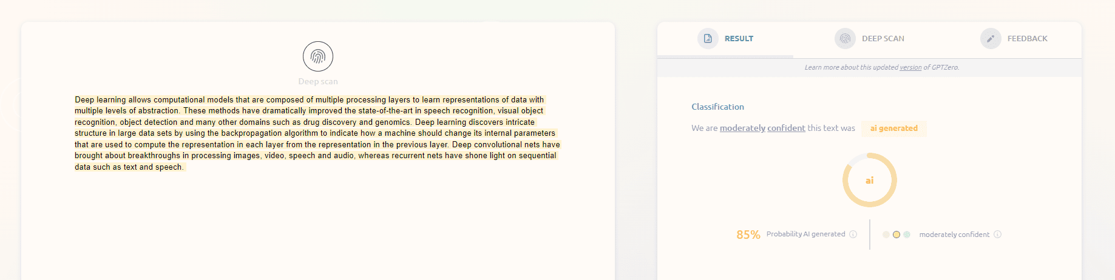Click the circular ai gauge chart
The height and width of the screenshot is (280, 1115).
point(870,180)
